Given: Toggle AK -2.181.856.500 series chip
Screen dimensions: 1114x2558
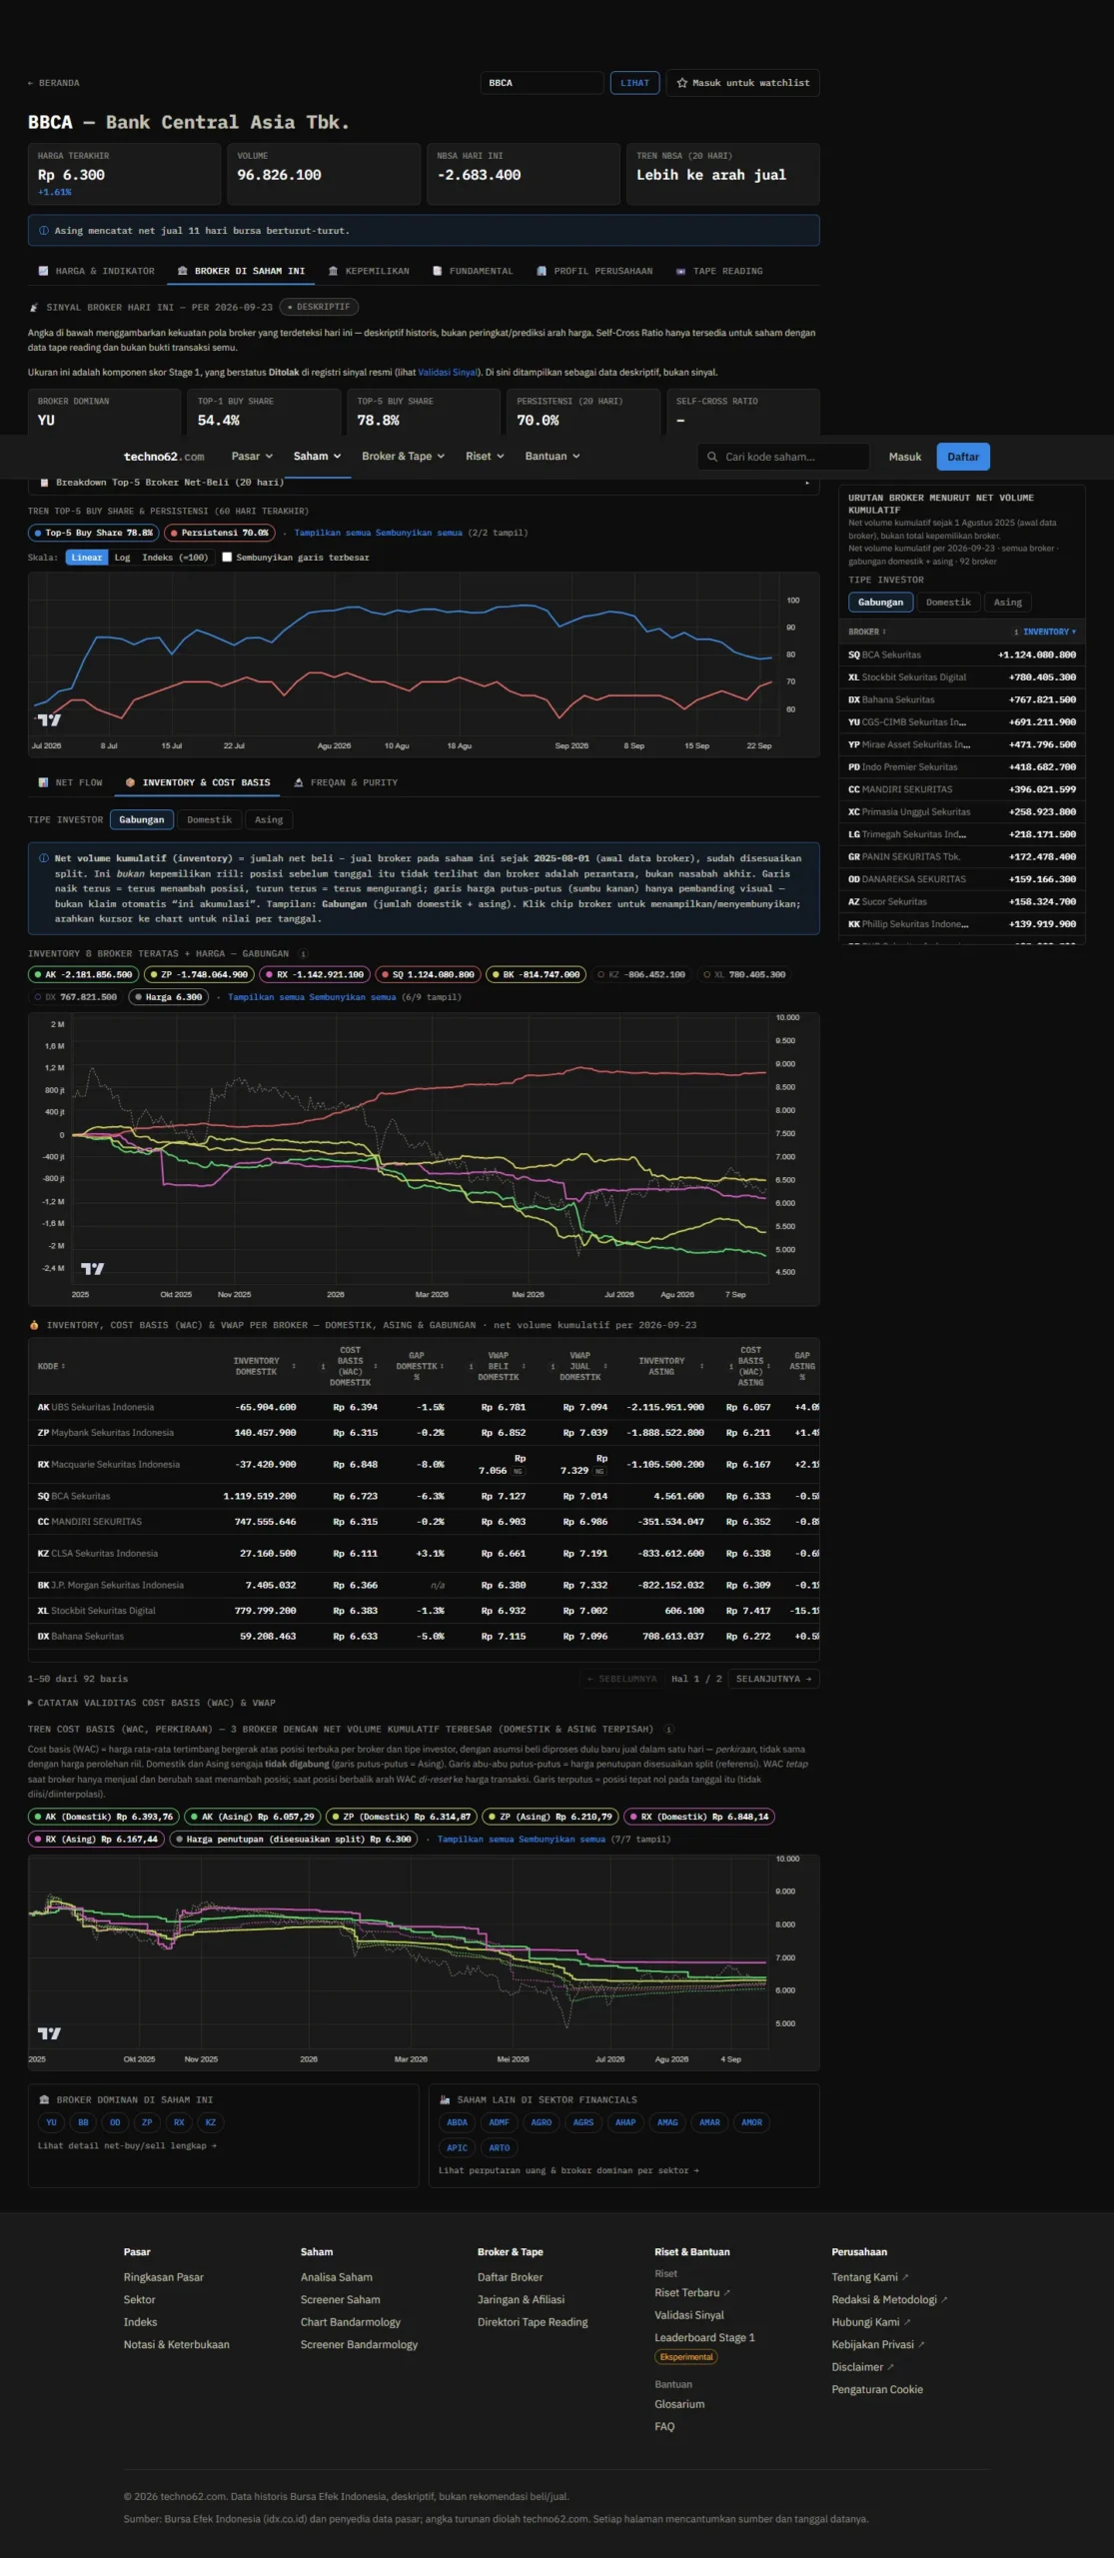Looking at the screenshot, I should click(x=83, y=974).
